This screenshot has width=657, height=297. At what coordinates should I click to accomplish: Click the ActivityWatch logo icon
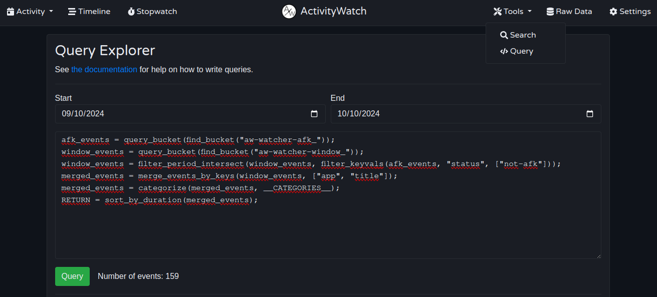pos(289,12)
